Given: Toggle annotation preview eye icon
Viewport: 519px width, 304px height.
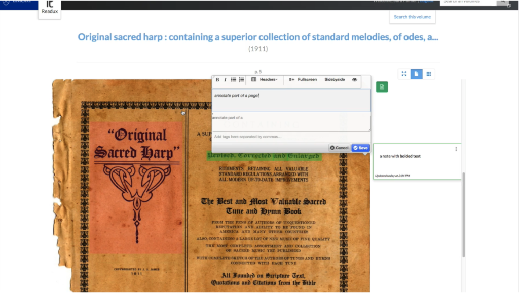Looking at the screenshot, I should tap(354, 80).
